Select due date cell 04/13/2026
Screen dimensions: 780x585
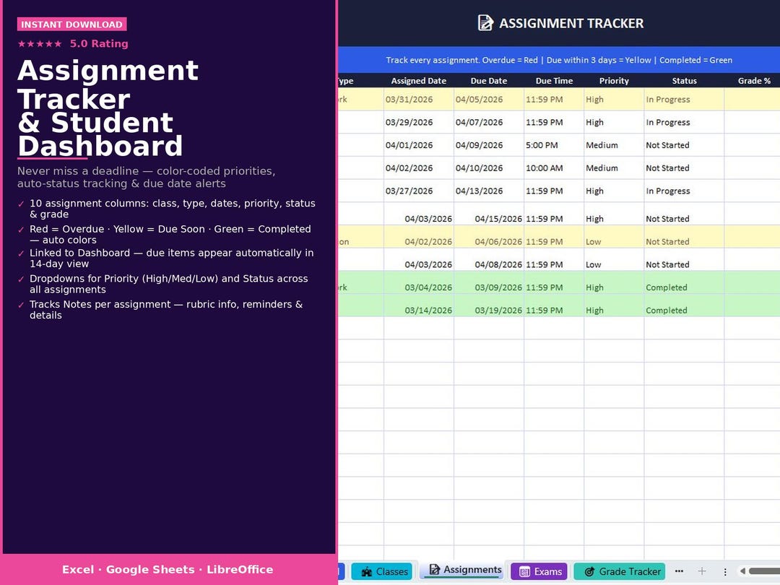click(x=489, y=191)
